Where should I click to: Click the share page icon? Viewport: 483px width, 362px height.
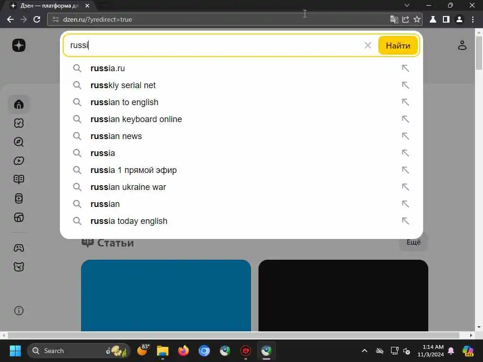(405, 19)
